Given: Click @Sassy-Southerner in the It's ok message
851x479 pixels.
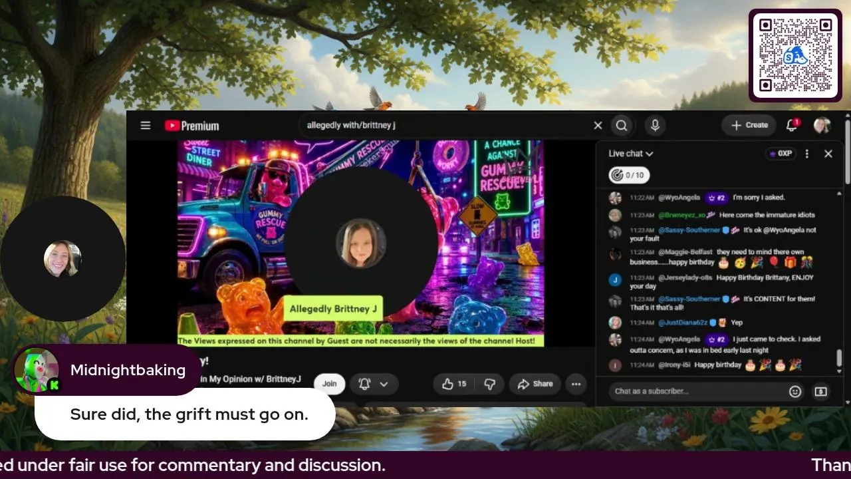Looking at the screenshot, I should pyautogui.click(x=689, y=230).
